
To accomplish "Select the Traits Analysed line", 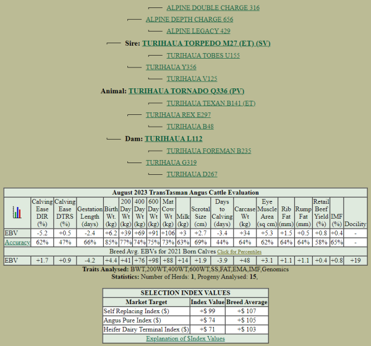I will (x=185, y=269).
